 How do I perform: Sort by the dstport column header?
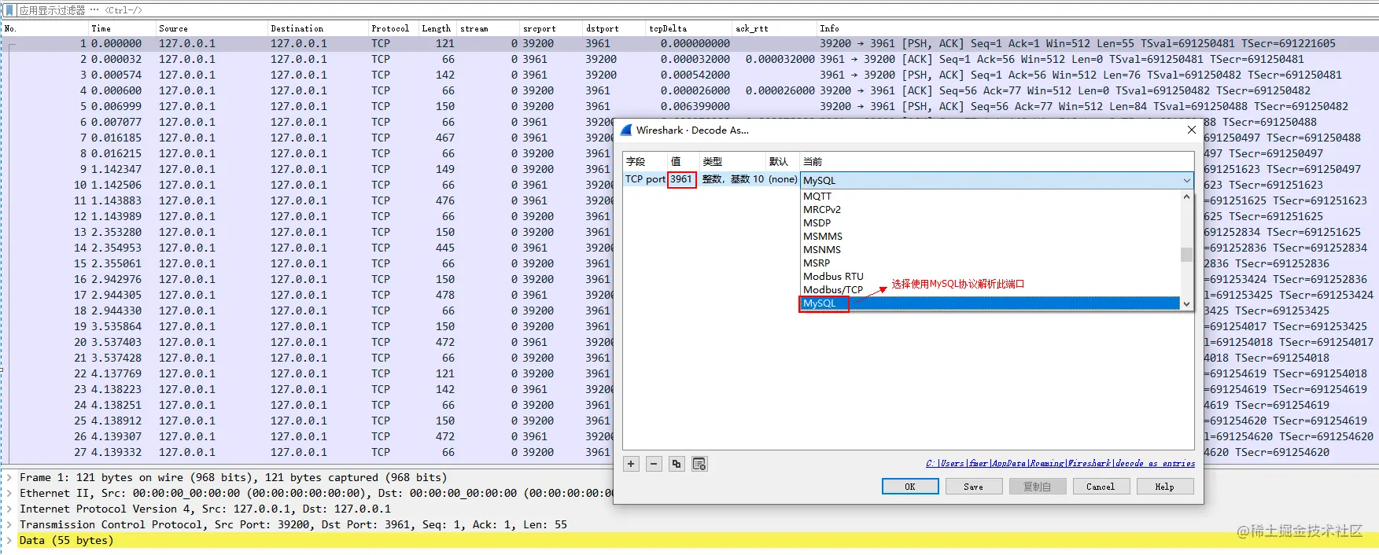613,28
